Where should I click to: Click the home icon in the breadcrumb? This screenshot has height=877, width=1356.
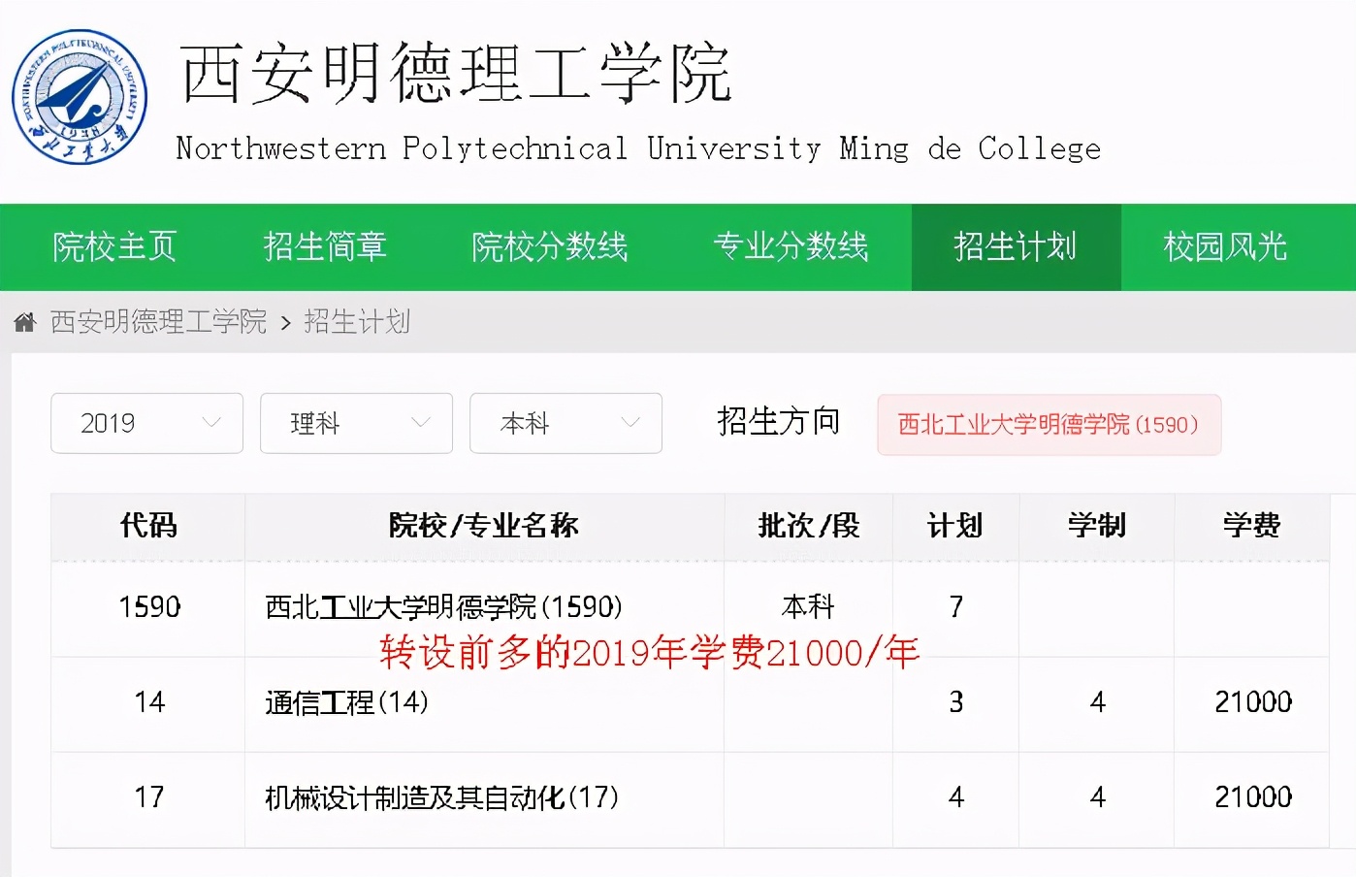pos(24,320)
